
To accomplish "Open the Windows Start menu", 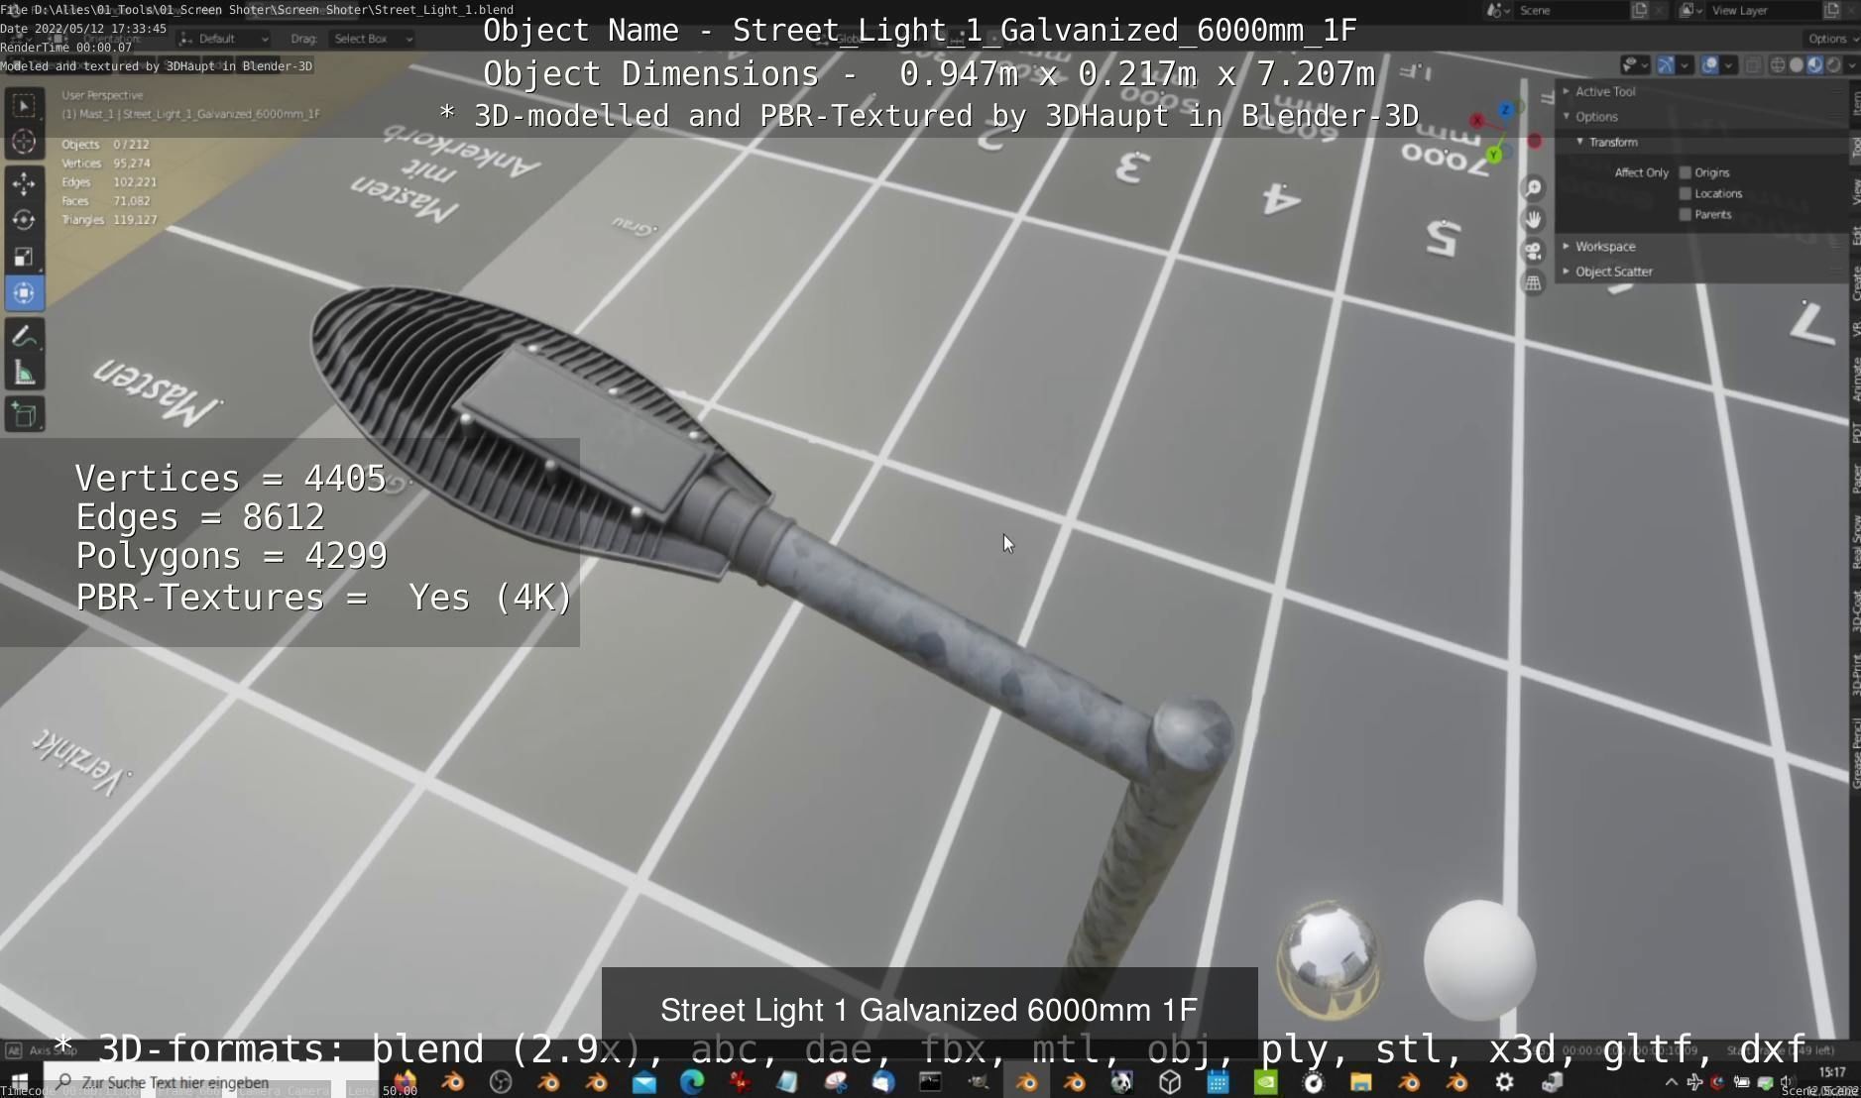I will pos(20,1082).
